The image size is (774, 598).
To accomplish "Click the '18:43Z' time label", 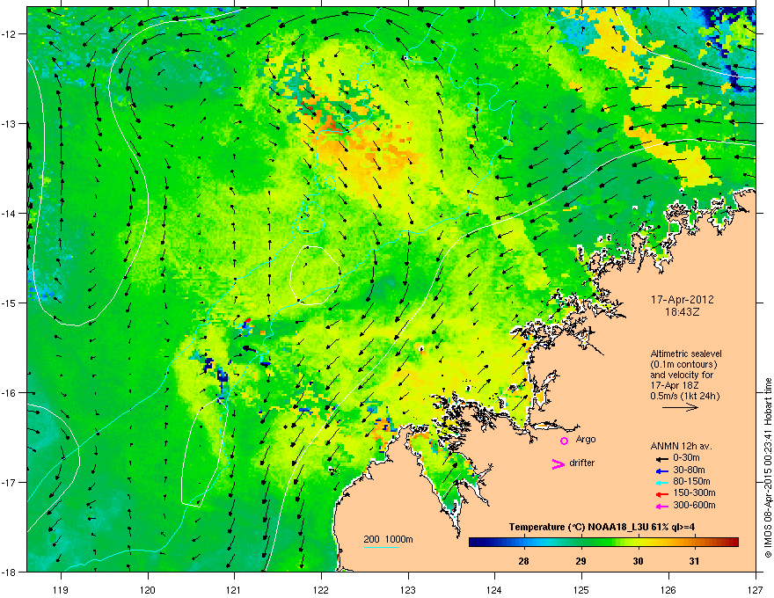I will click(683, 312).
